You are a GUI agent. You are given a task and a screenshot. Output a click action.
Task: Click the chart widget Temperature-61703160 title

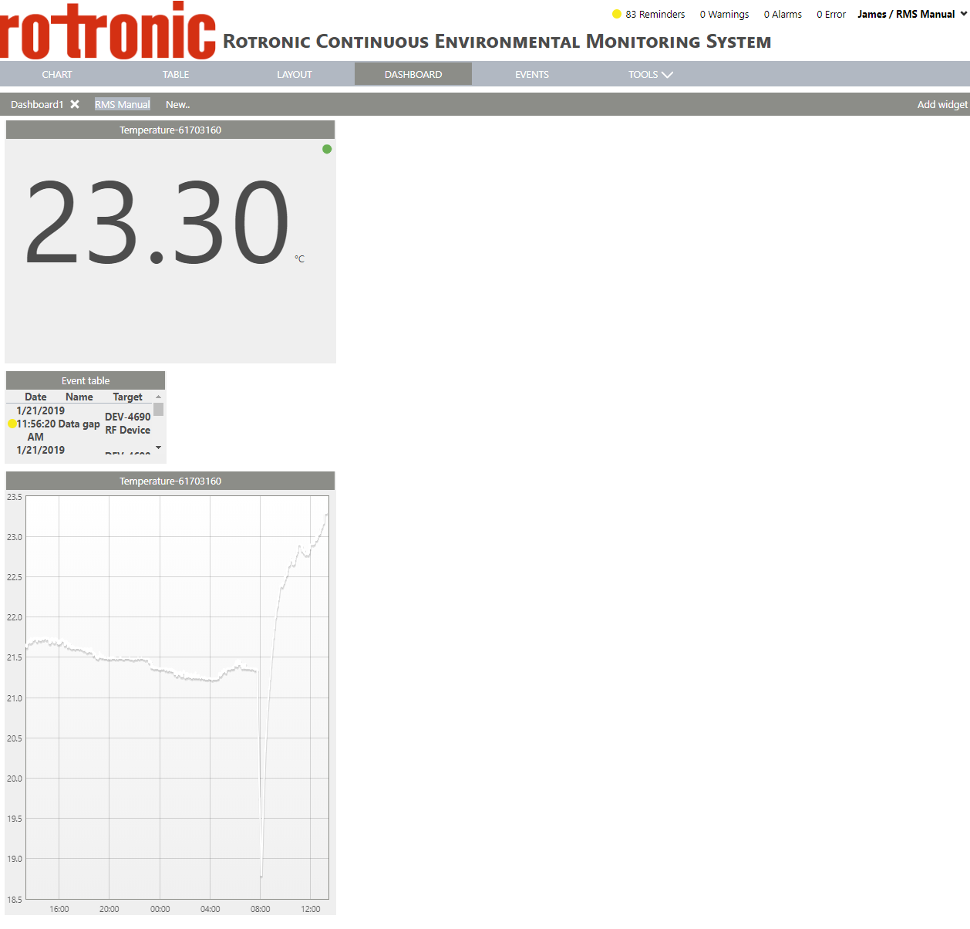pyautogui.click(x=170, y=481)
